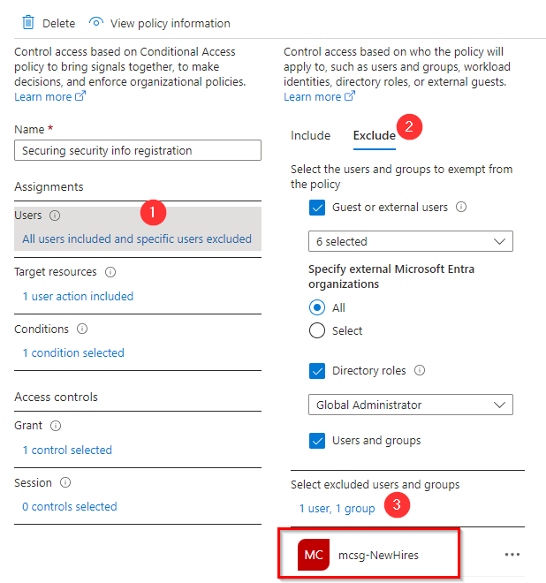This screenshot has height=583, width=546.
Task: Choose the Select radio button
Action: click(x=317, y=330)
